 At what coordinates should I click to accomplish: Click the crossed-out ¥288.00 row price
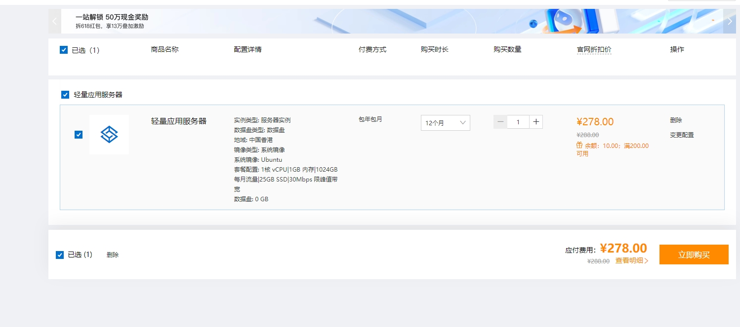(x=587, y=135)
